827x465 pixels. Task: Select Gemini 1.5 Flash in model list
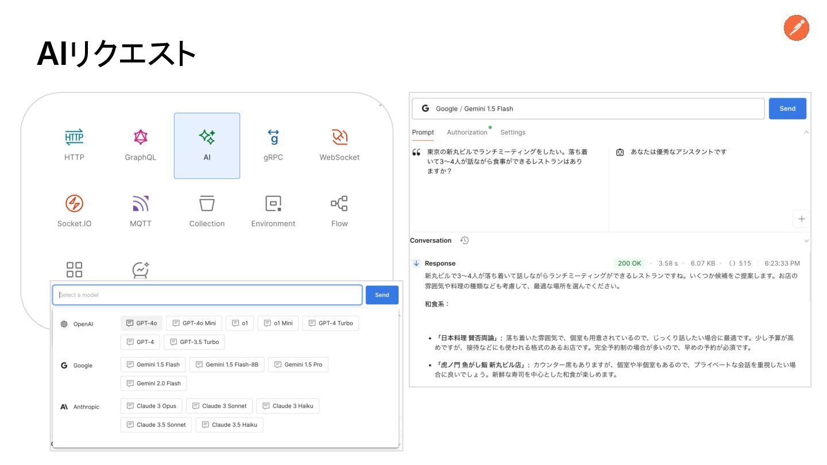[153, 365]
